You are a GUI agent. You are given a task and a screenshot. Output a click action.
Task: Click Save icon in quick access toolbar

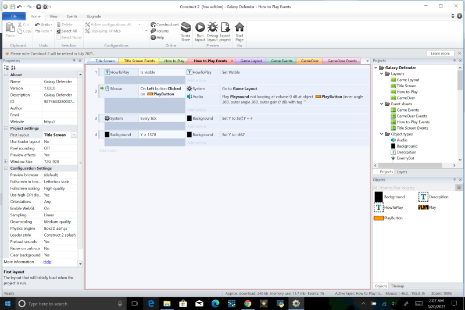click(x=13, y=6)
